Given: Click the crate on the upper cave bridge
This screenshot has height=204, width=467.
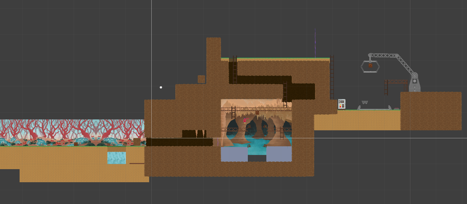Looking at the screenshot, I should point(257,113).
